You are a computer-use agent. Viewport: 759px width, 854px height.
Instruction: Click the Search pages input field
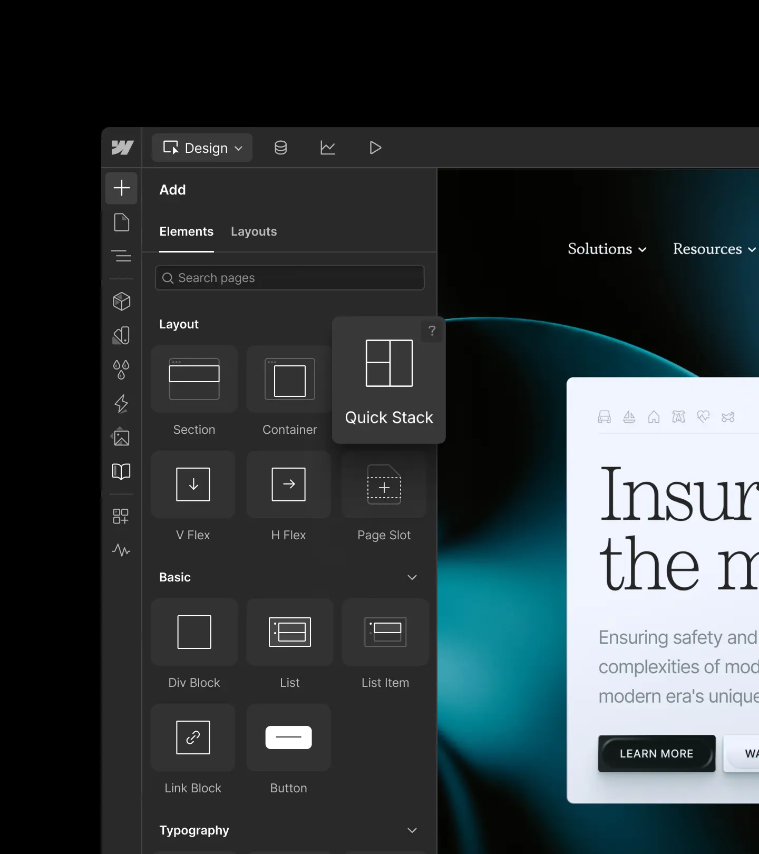(x=290, y=278)
